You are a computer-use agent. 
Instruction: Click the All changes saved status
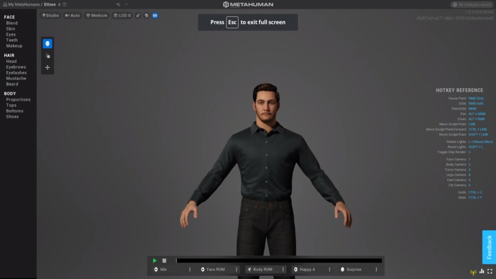click(471, 4)
